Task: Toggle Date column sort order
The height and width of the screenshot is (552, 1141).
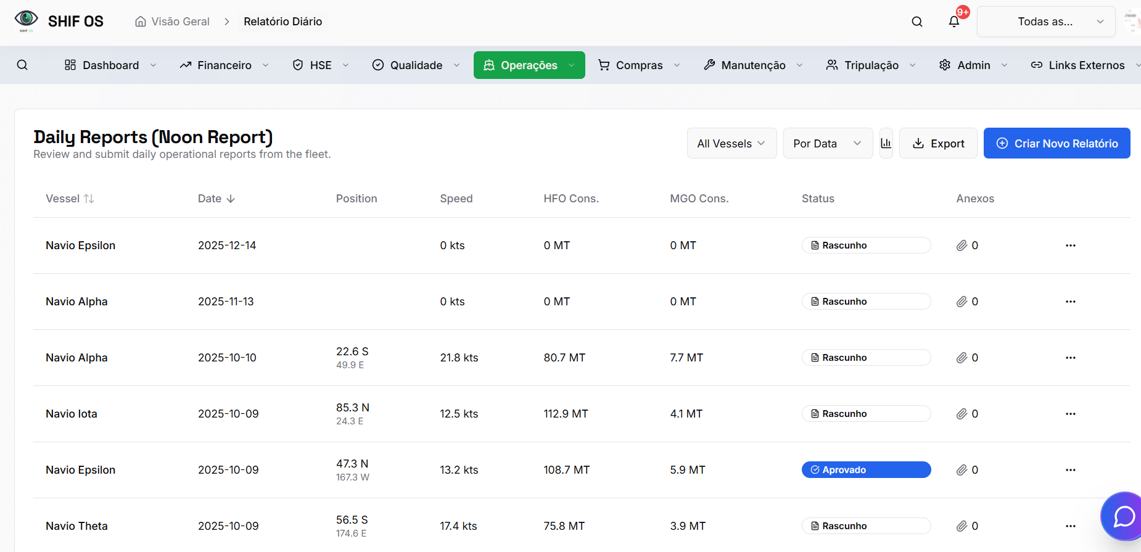Action: pos(216,199)
